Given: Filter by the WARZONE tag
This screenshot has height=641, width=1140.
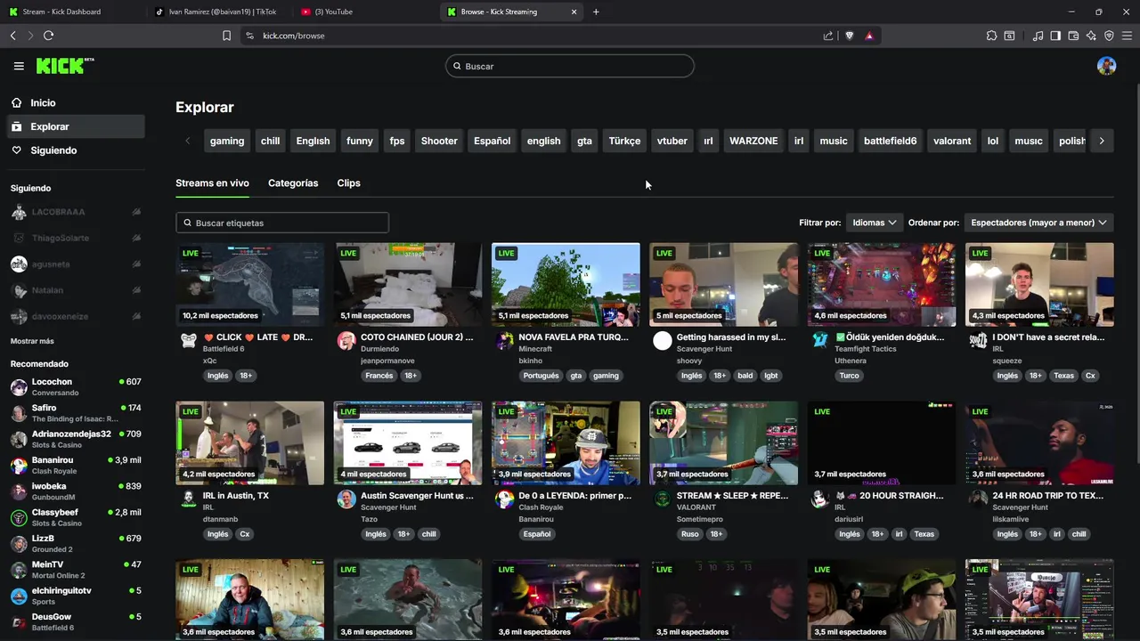Looking at the screenshot, I should [753, 141].
